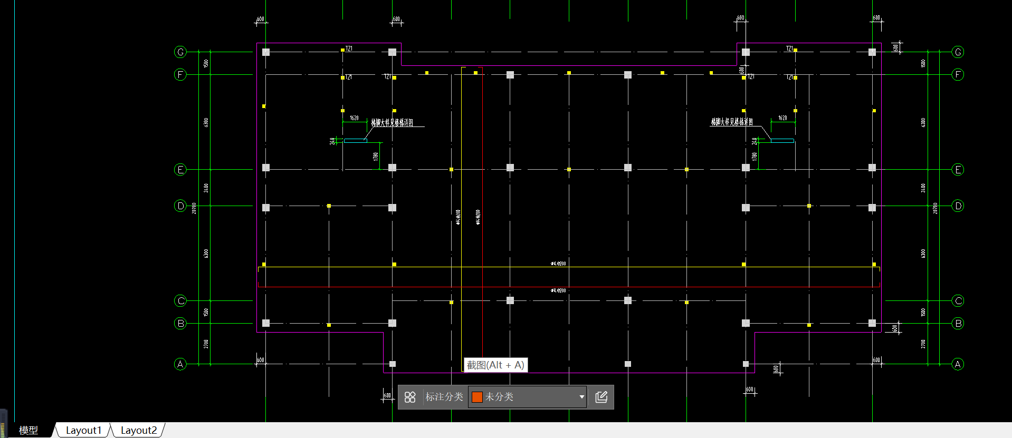
Task: Select the right axis bubble E
Action: [x=958, y=169]
